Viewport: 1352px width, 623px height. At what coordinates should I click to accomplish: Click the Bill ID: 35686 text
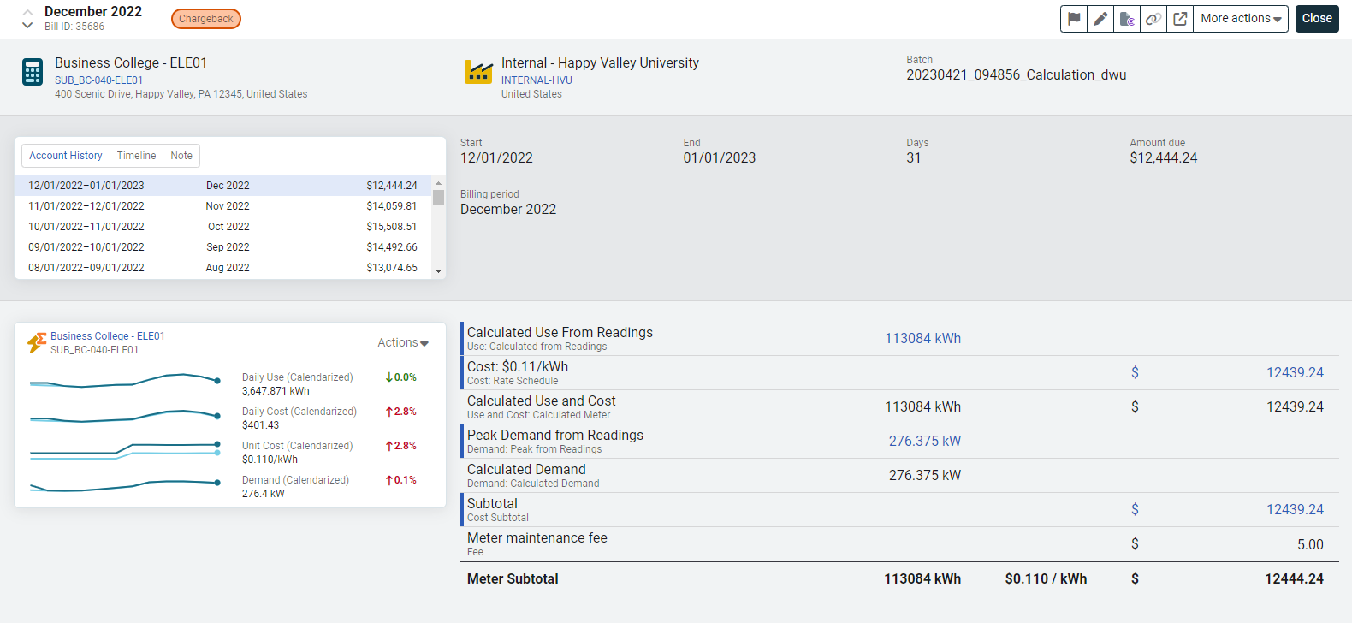[x=74, y=27]
